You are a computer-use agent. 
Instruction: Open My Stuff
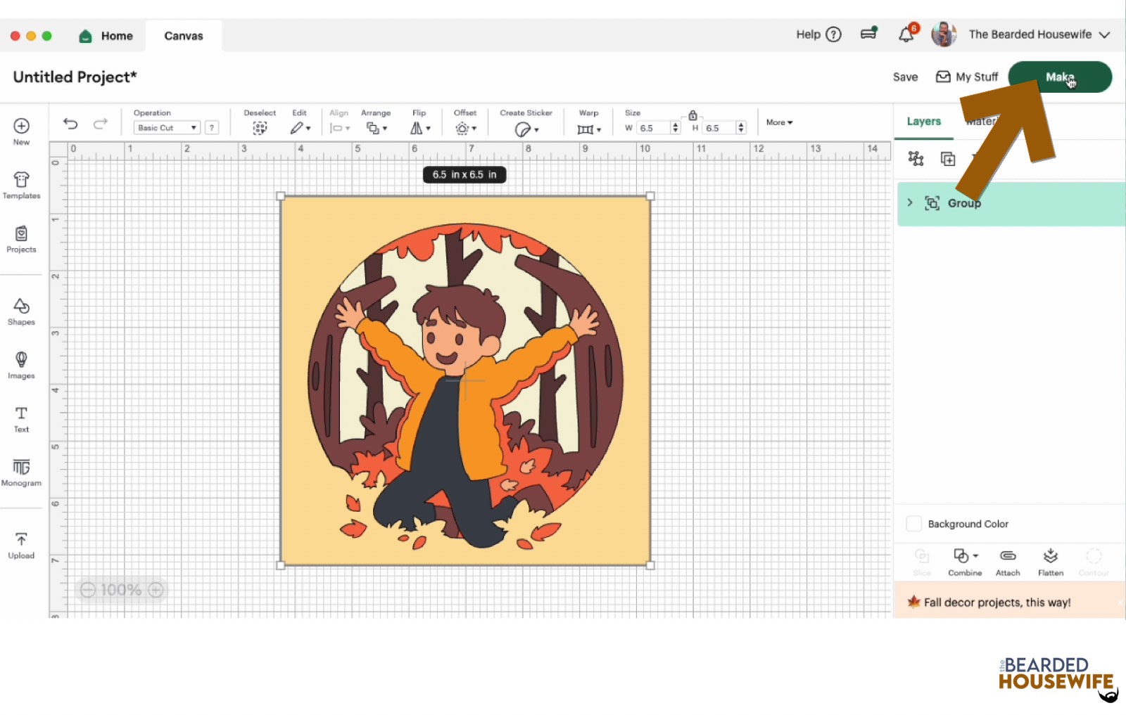967,77
